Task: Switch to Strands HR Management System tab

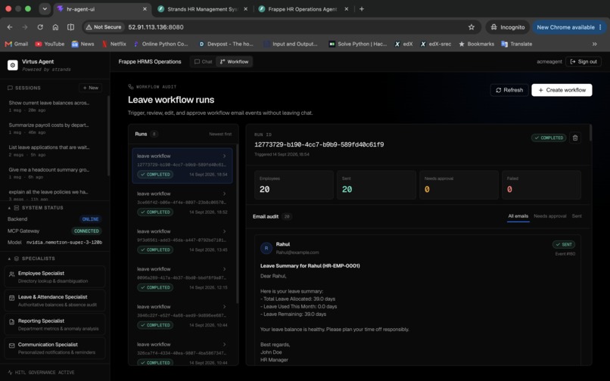Action: click(203, 8)
